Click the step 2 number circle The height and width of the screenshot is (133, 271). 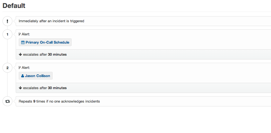[7, 68]
